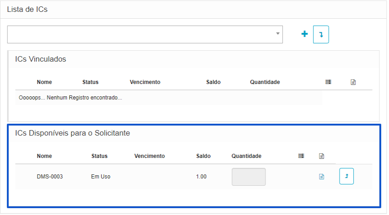The height and width of the screenshot is (215, 389).
Task: Click list icon in ICs Disponíveis header
Action: tap(301, 156)
